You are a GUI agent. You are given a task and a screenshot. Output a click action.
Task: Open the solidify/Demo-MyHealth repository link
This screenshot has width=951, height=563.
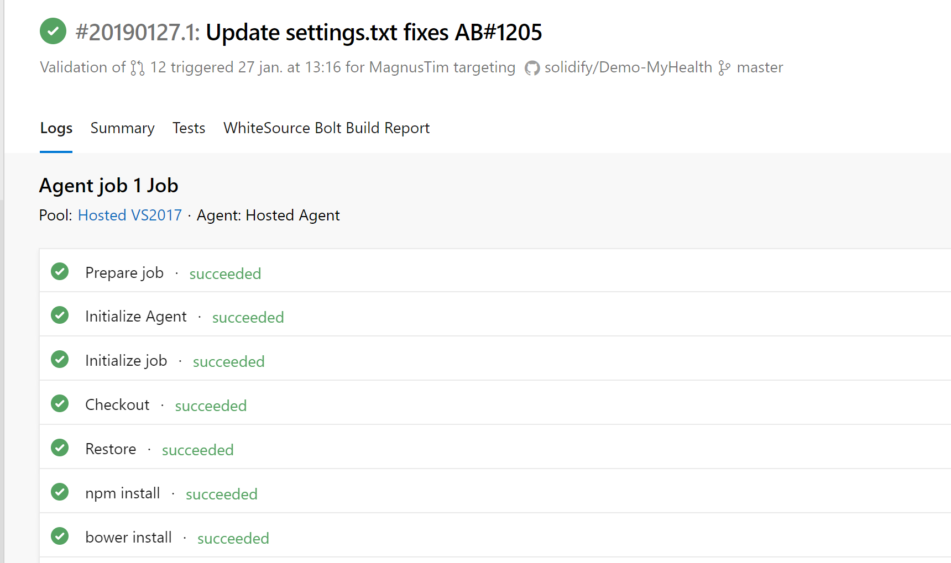pyautogui.click(x=628, y=67)
